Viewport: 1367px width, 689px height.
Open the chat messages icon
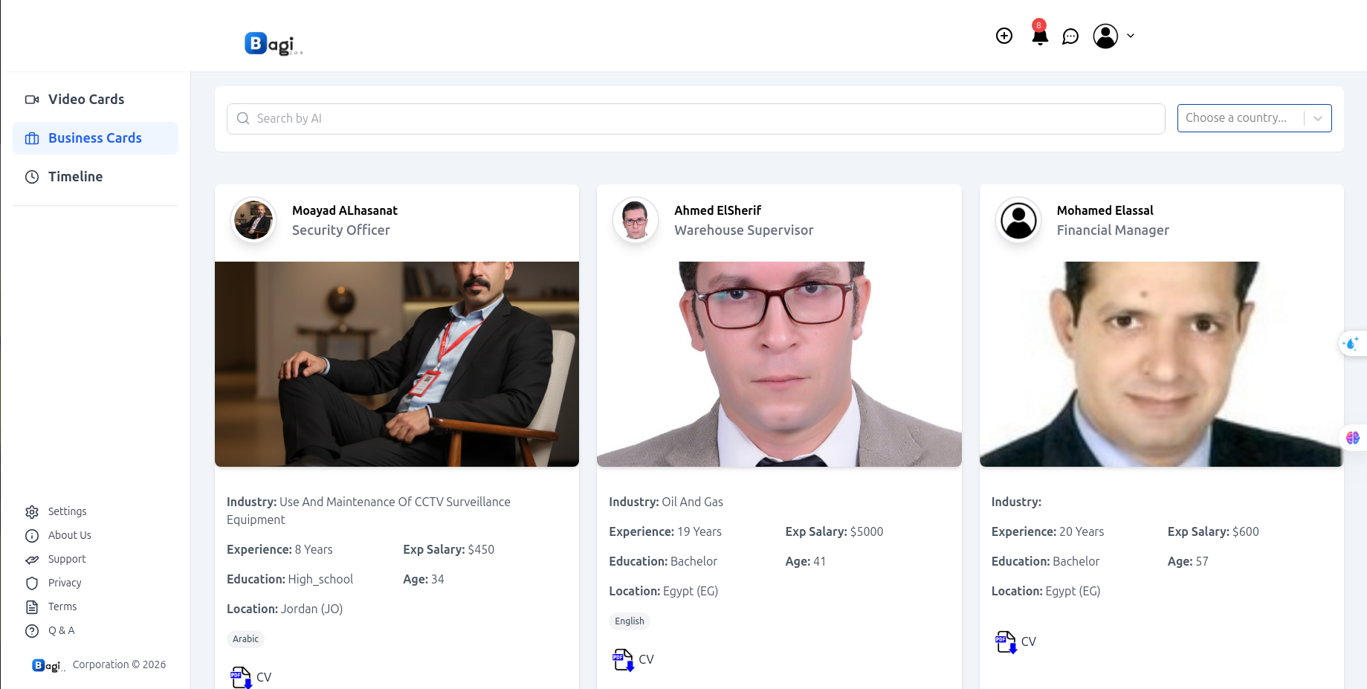click(1070, 36)
